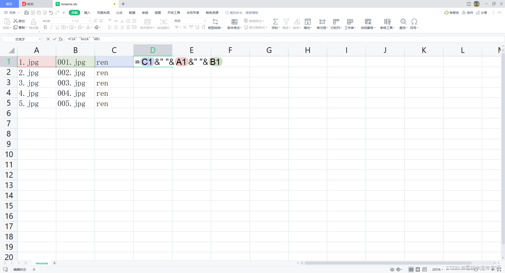The height and width of the screenshot is (273, 505).
Task: Switch to the 数据 (Data) tab
Action: [132, 13]
